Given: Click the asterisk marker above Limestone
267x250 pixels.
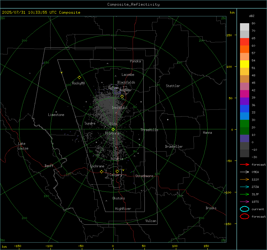Looking at the screenshot, I should [56, 112].
